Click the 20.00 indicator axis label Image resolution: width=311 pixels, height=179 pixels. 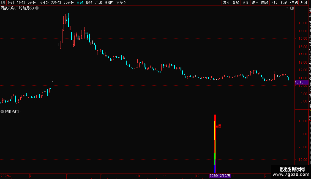303,147
